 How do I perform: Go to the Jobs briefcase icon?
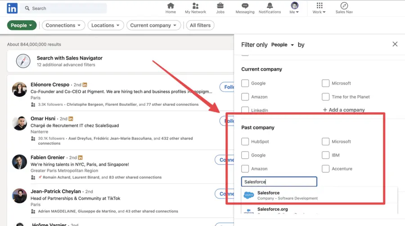(x=220, y=6)
